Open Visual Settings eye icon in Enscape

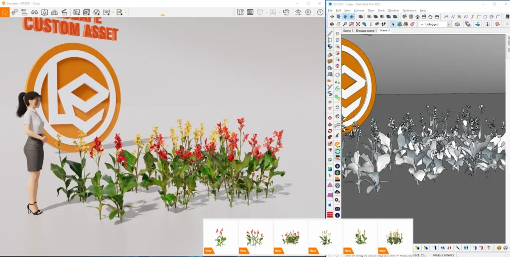(x=298, y=12)
